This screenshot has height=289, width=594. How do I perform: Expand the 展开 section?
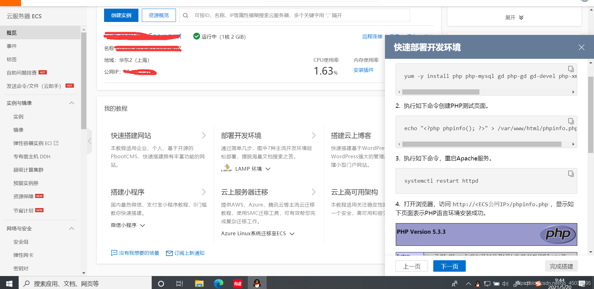click(514, 18)
